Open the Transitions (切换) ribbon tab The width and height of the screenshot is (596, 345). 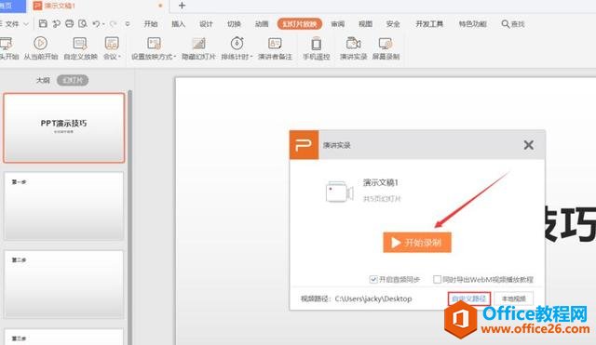click(x=234, y=24)
